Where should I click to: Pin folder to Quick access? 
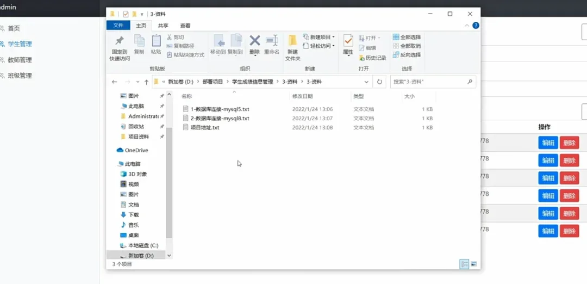click(120, 48)
